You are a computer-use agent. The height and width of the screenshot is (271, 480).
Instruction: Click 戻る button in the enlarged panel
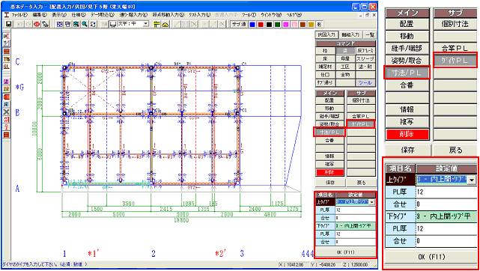coord(455,150)
